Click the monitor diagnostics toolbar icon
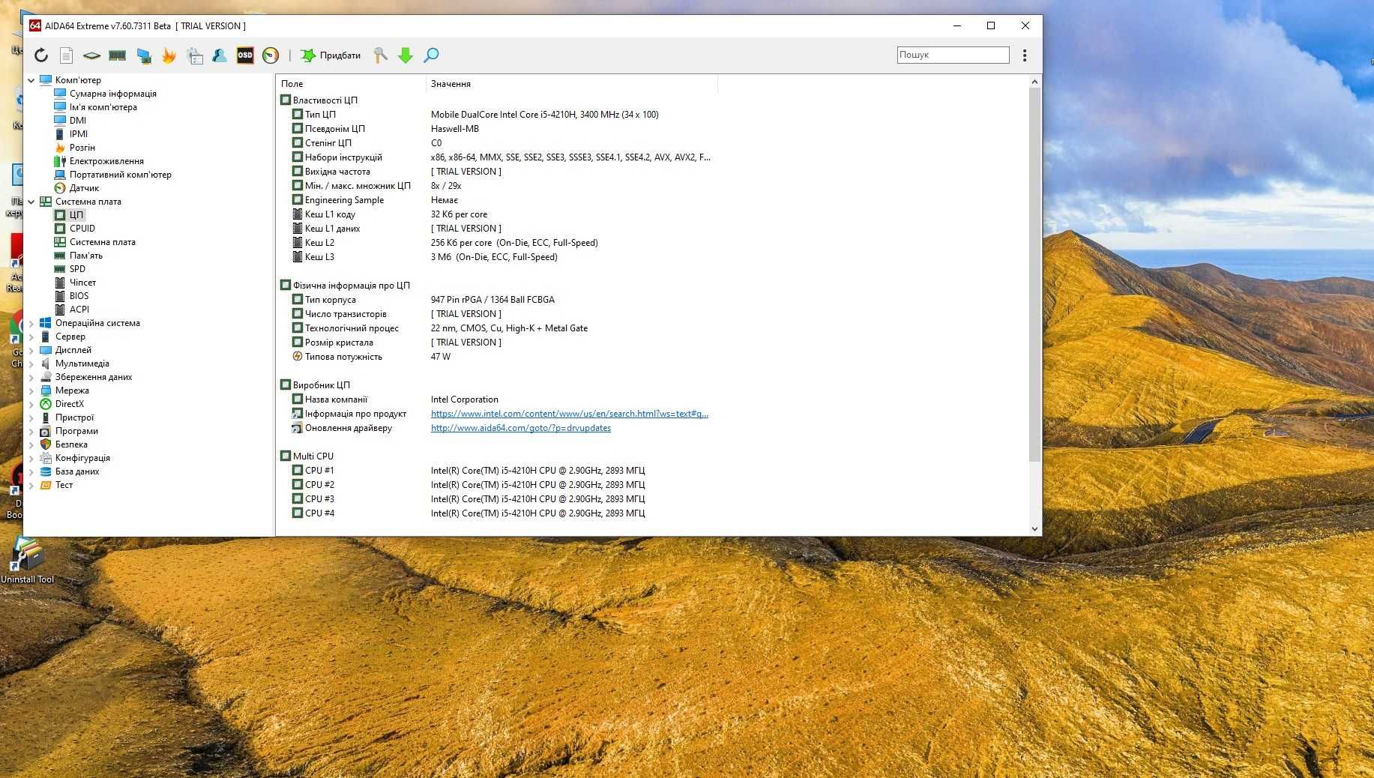 (x=143, y=55)
